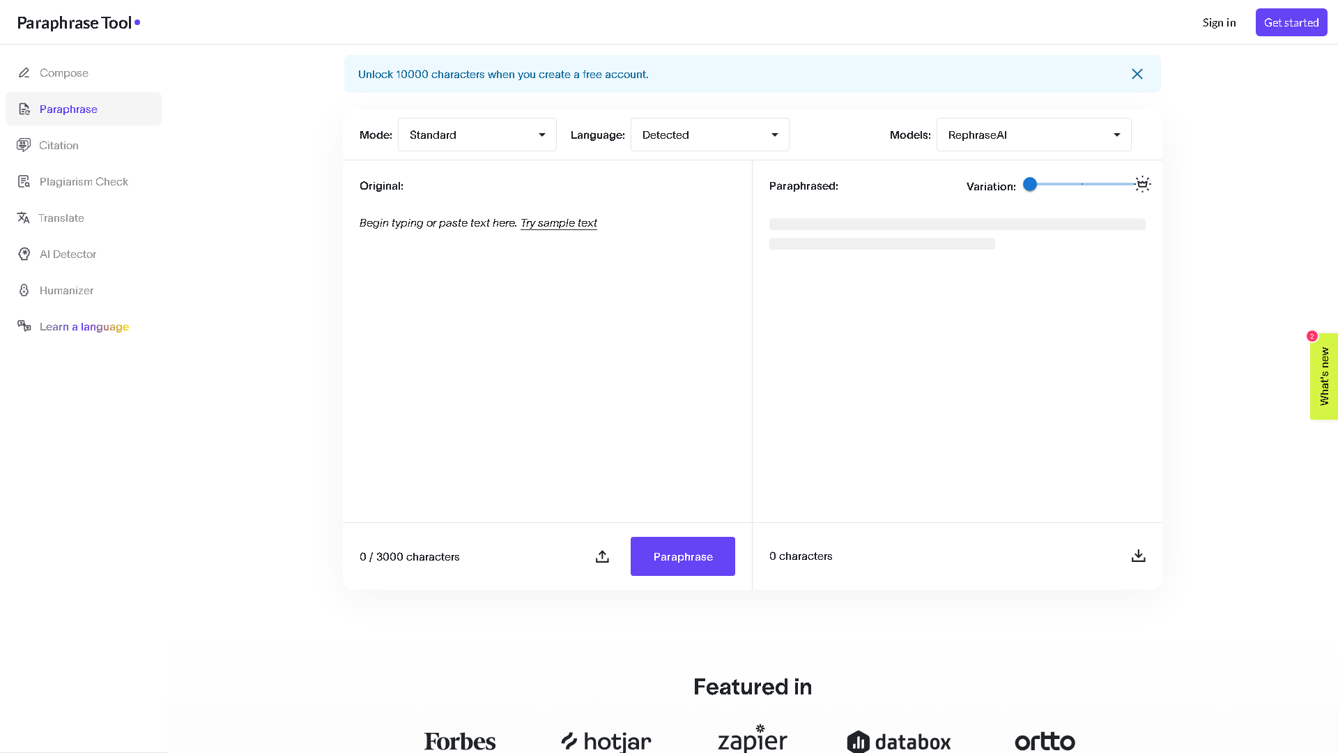
Task: Open the Translate feature
Action: coord(61,218)
